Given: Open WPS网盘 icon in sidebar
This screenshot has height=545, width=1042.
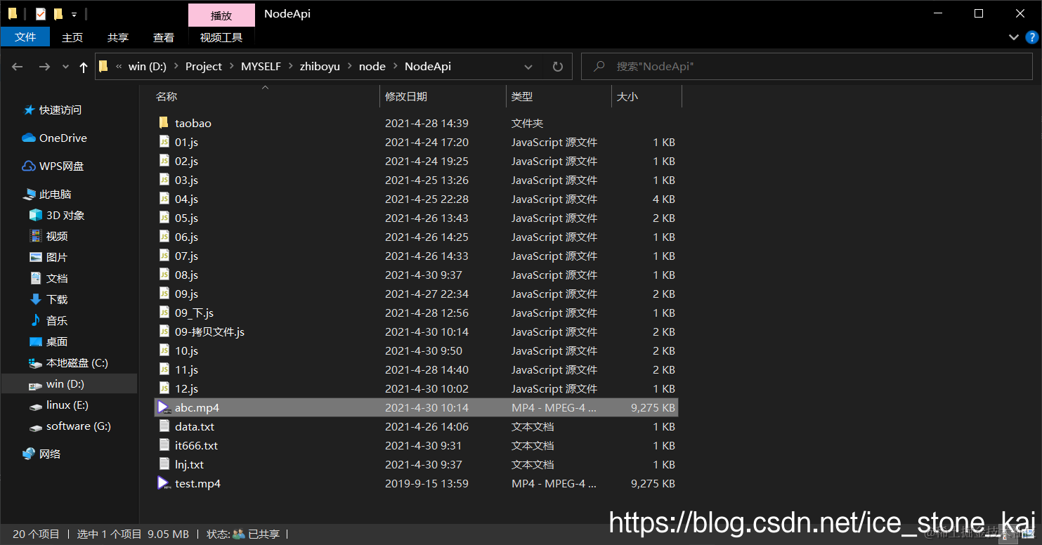Looking at the screenshot, I should point(29,166).
